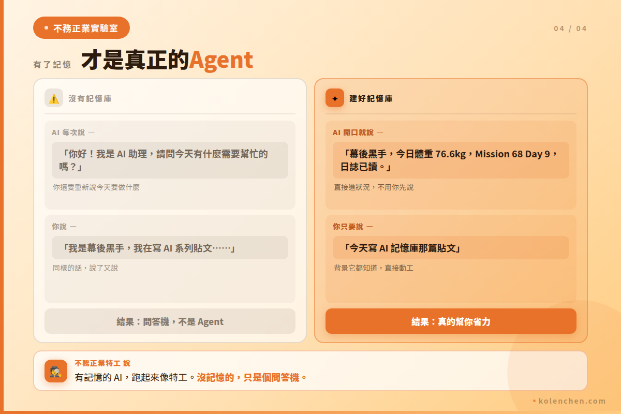Select the 建好記憶庫 card title
Image resolution: width=621 pixels, height=414 pixels.
point(371,98)
